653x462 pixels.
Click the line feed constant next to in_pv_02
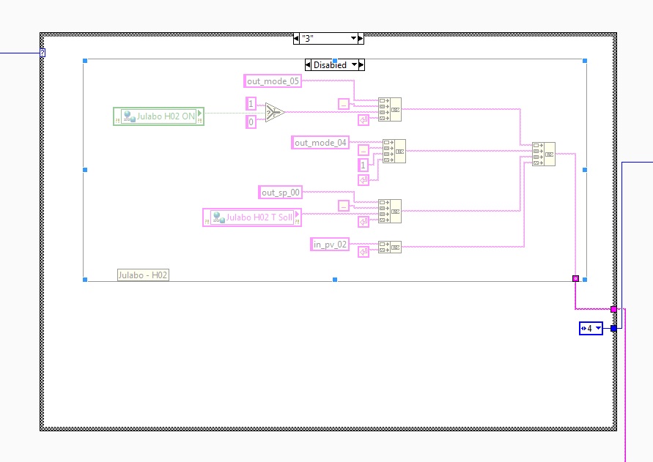click(364, 252)
